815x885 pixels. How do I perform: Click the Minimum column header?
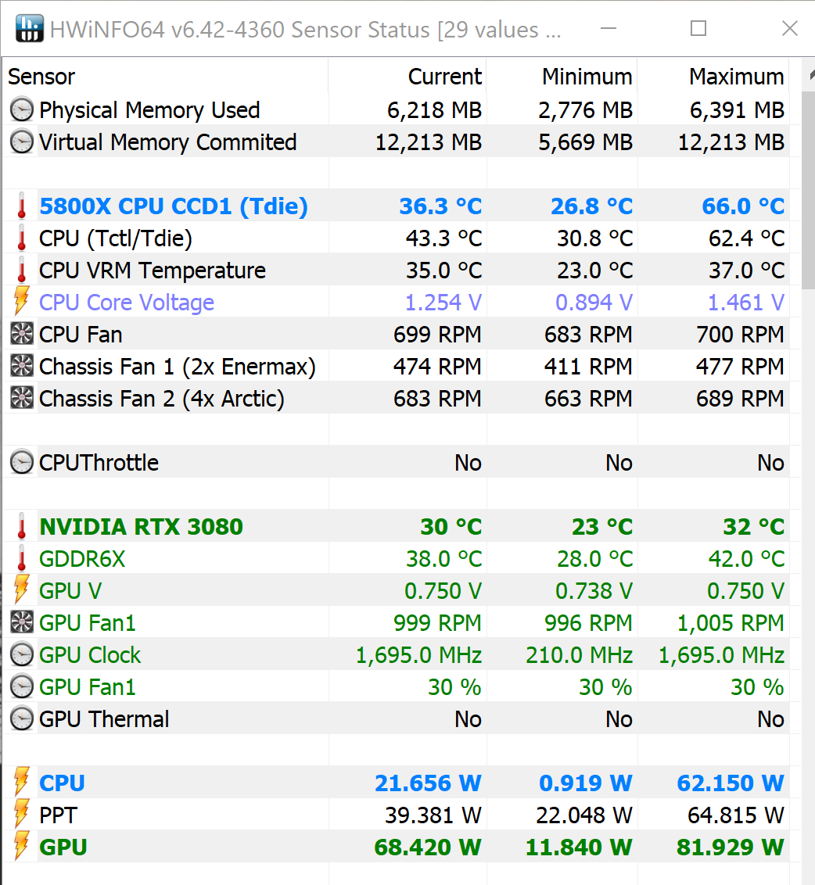[562, 77]
